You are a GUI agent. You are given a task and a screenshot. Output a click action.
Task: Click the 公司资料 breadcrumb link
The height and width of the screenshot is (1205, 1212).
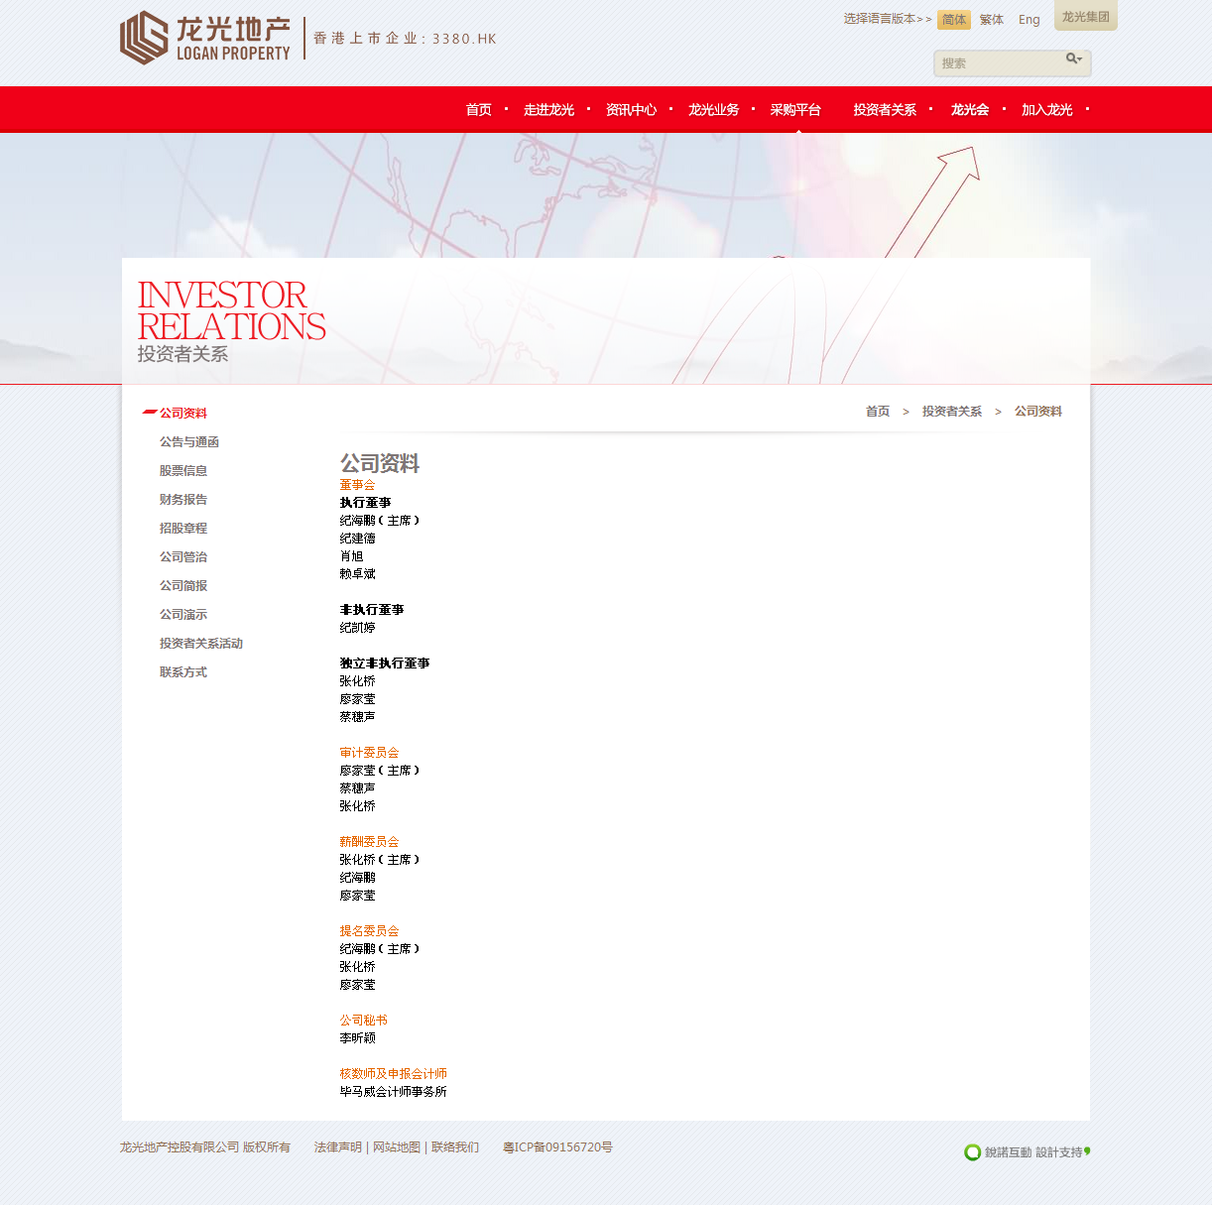1038,412
